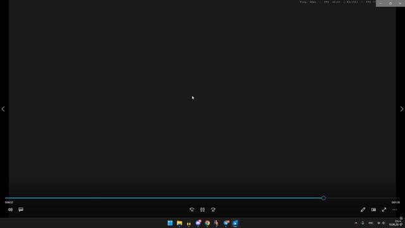The image size is (405, 228).
Task: Enter full screen with the arrows icon
Action: (x=384, y=210)
